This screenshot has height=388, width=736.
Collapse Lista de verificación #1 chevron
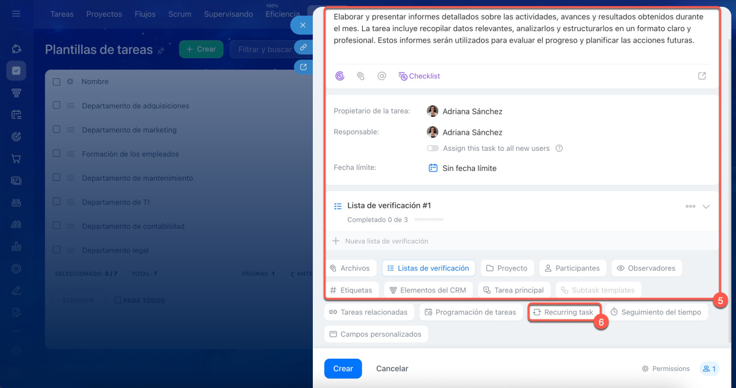click(706, 207)
